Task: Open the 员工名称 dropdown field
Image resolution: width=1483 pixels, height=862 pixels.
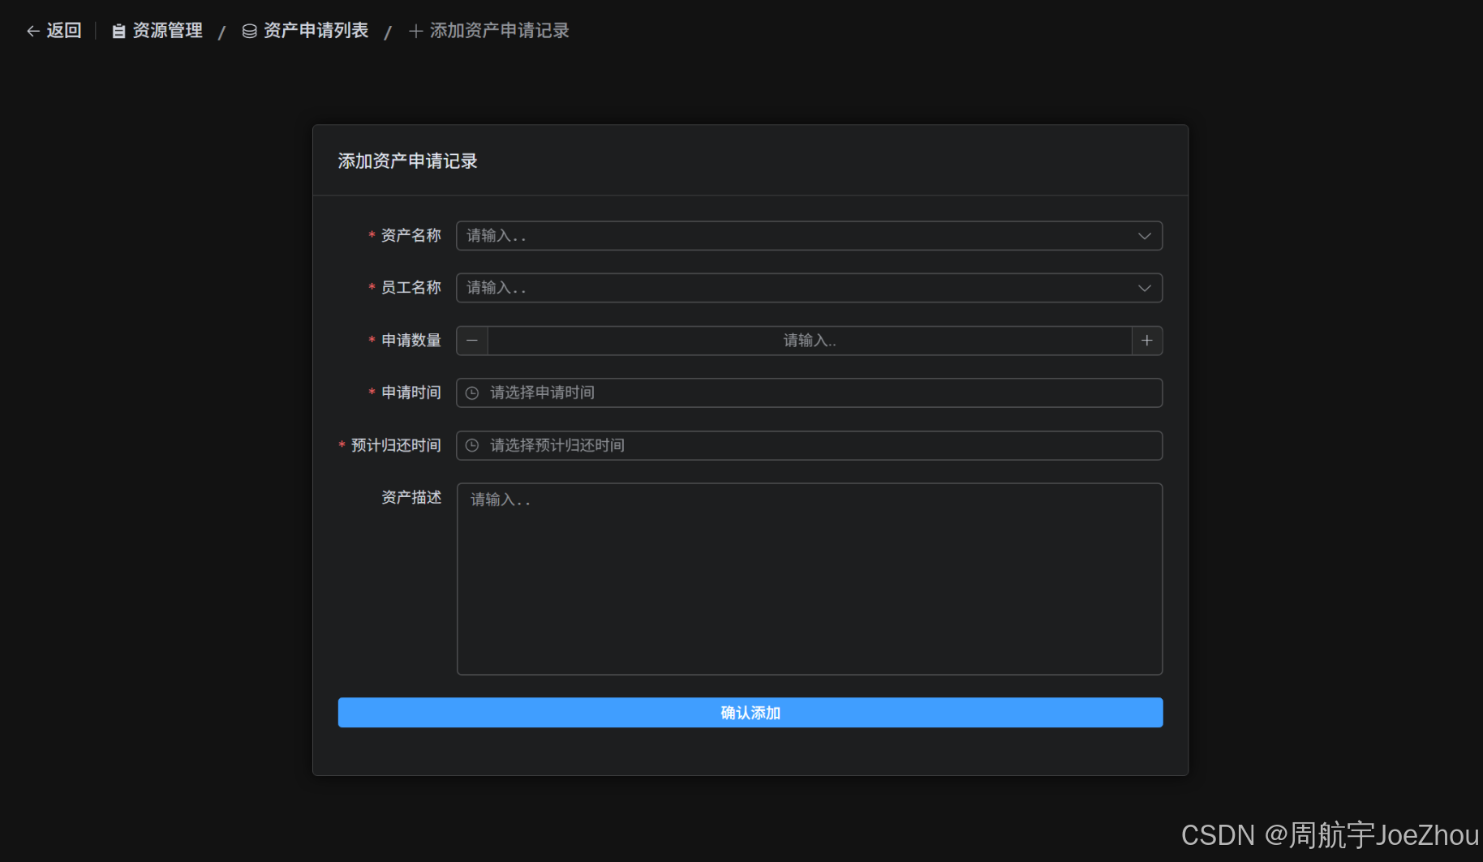Action: (x=809, y=288)
